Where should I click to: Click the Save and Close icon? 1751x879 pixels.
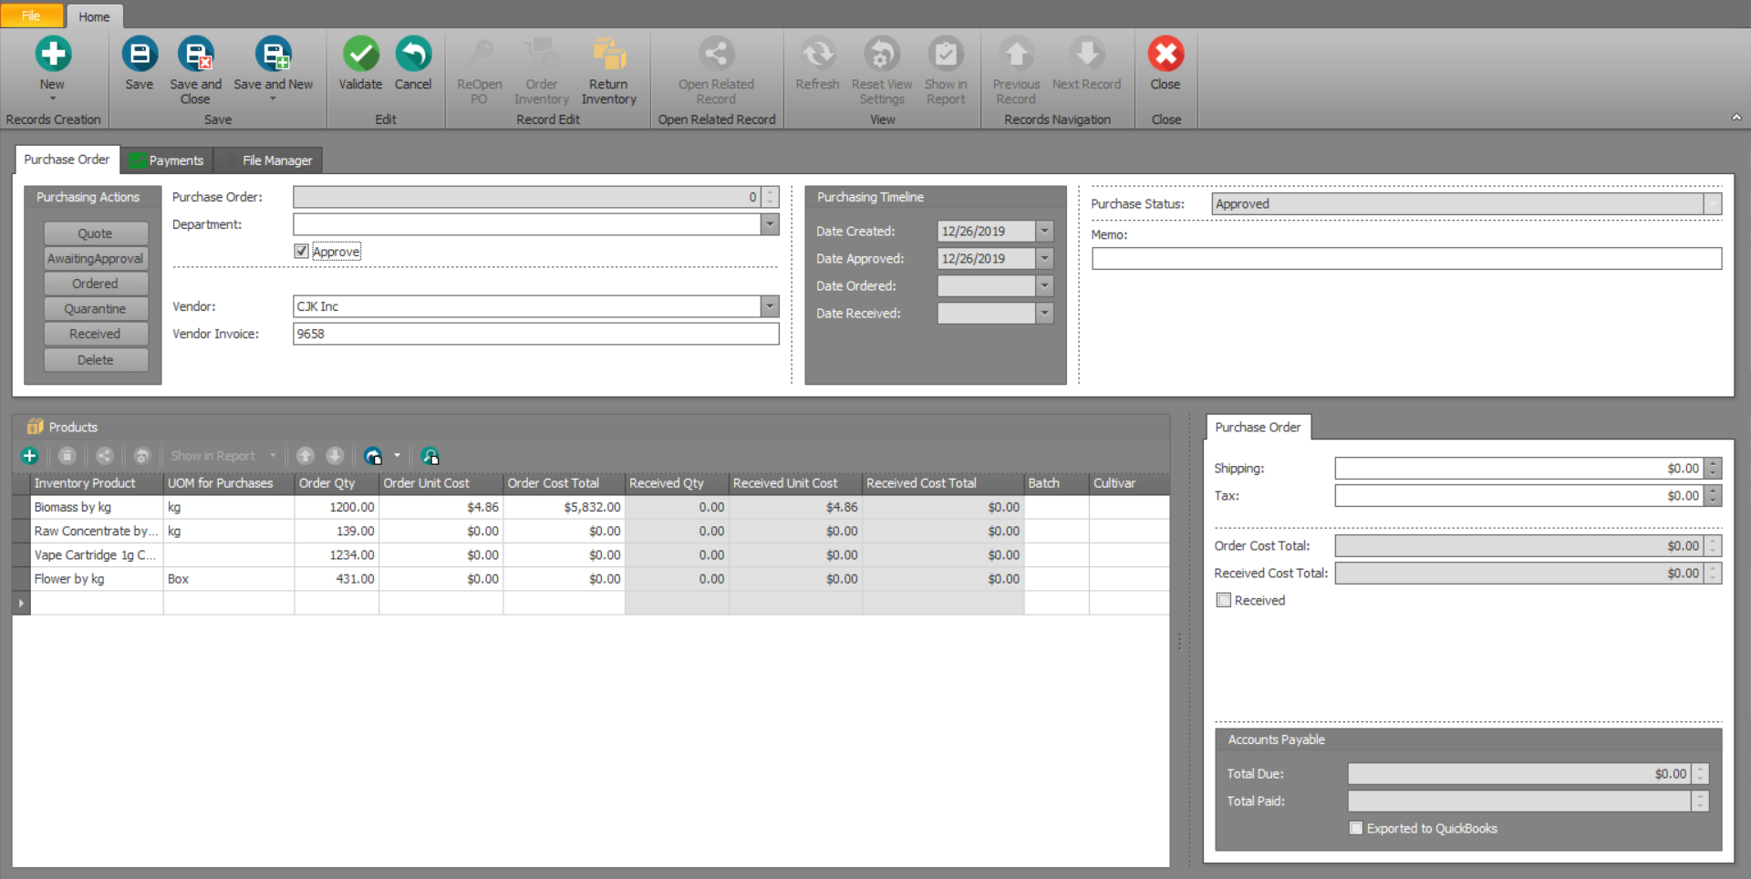coord(196,55)
